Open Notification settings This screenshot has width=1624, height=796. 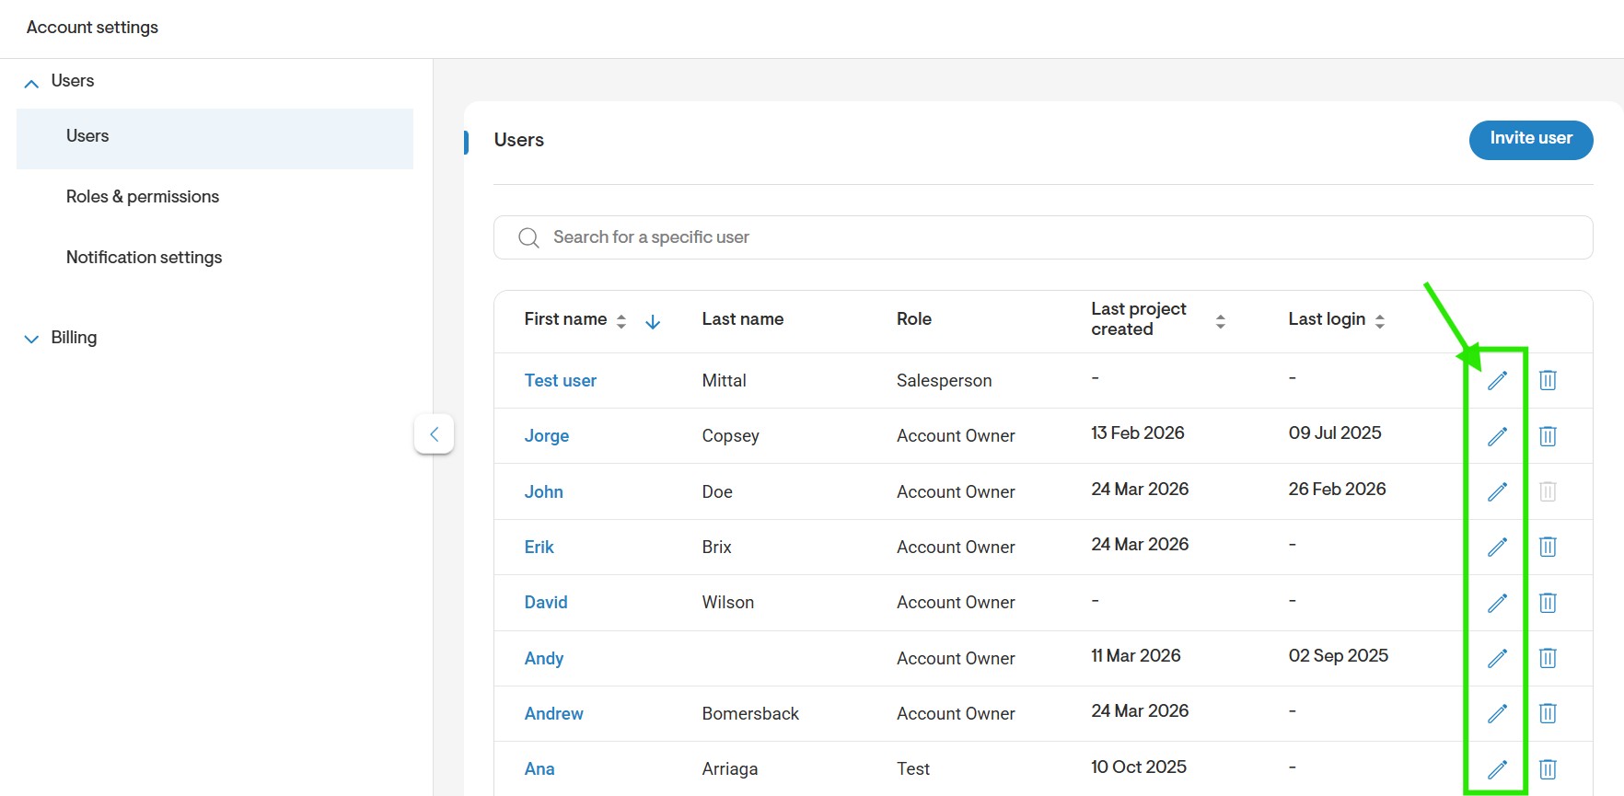144,258
